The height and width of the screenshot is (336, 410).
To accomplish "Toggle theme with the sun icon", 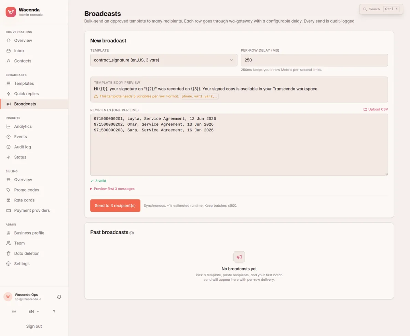I will point(14,311).
